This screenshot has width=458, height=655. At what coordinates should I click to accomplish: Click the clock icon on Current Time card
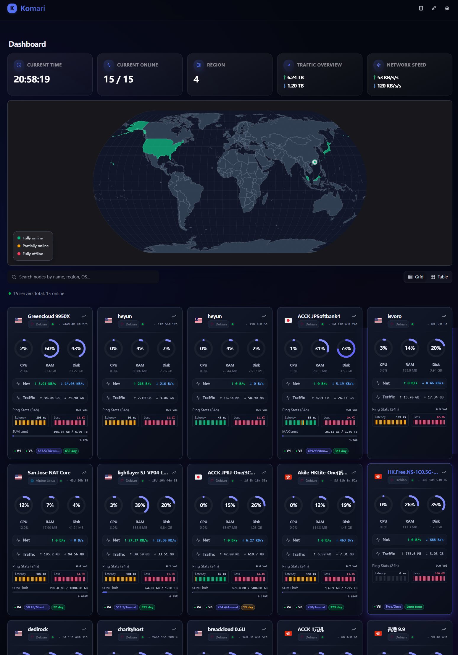click(19, 65)
